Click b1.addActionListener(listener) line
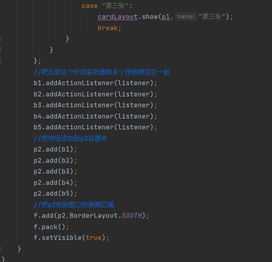272x262 pixels. [95, 83]
